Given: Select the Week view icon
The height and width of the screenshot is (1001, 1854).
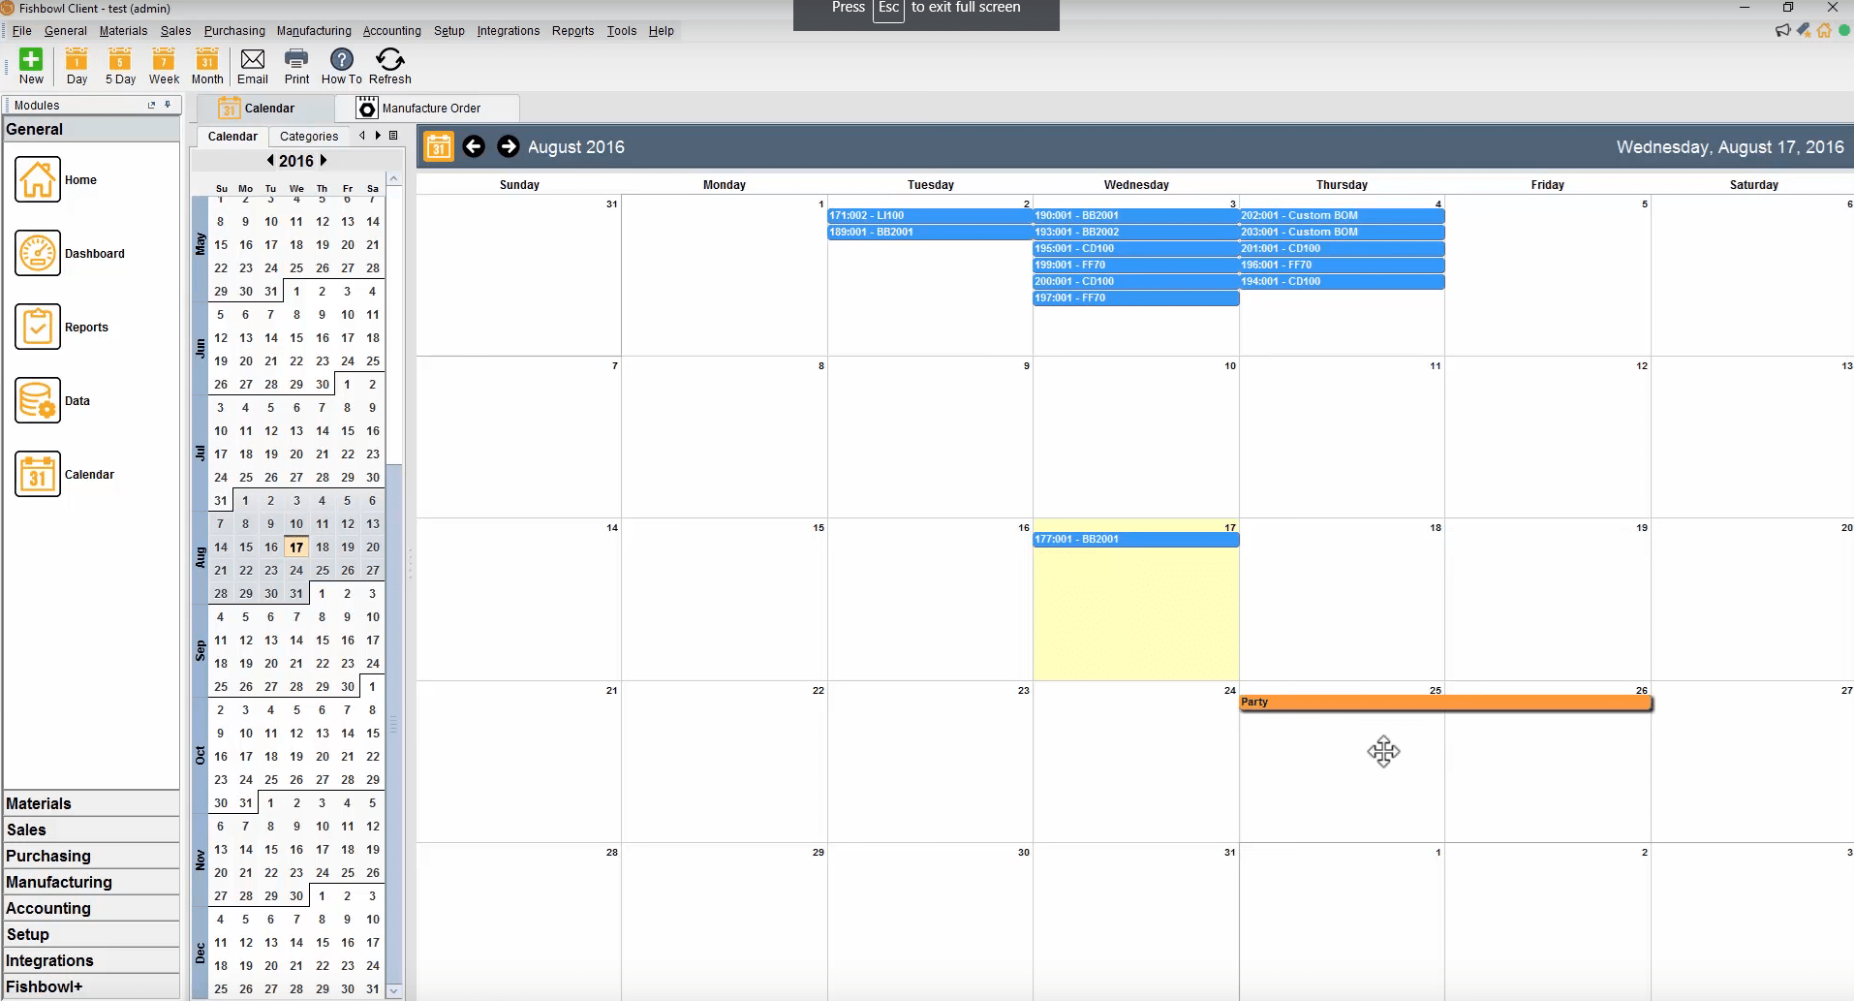Looking at the screenshot, I should point(164,65).
